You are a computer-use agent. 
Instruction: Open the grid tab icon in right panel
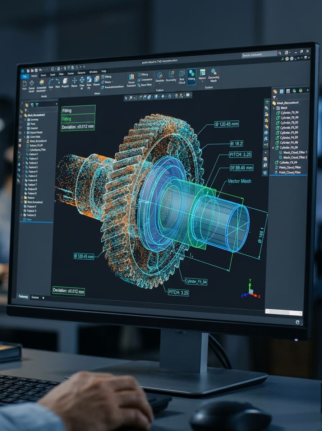(x=281, y=91)
